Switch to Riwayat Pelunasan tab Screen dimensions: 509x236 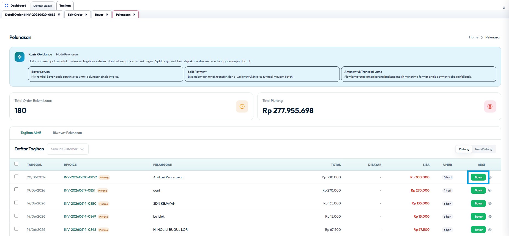click(67, 133)
